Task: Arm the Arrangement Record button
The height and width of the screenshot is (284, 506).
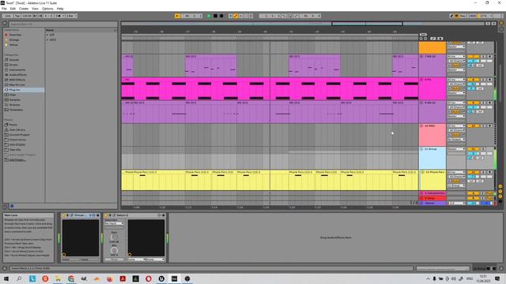Action: point(221,16)
